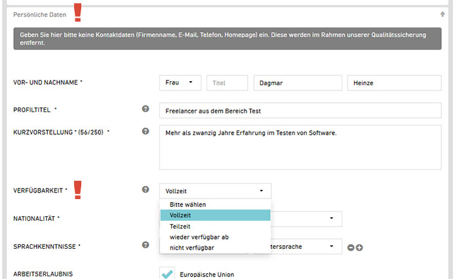Collapse the Persönliche Daten section arrow

tap(443, 14)
